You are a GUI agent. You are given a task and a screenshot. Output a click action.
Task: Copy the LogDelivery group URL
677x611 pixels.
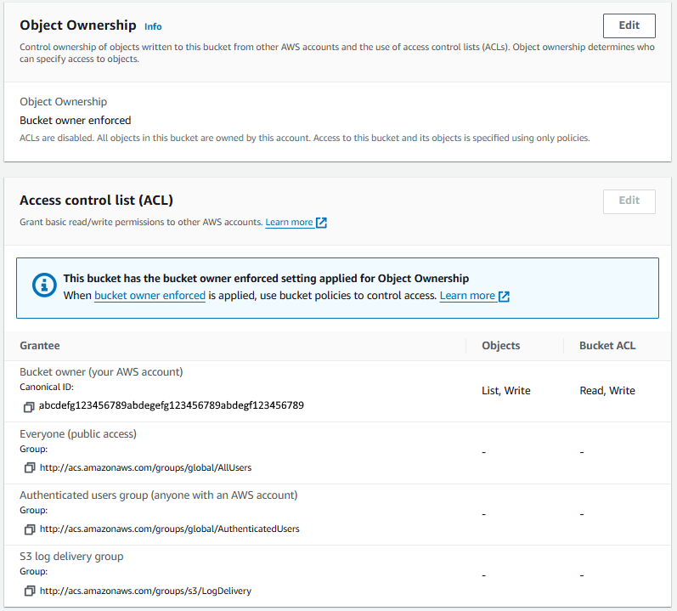pyautogui.click(x=30, y=591)
